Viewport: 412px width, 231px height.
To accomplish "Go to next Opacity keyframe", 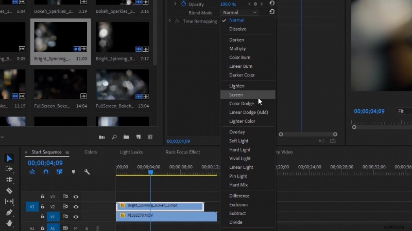I will [262, 4].
